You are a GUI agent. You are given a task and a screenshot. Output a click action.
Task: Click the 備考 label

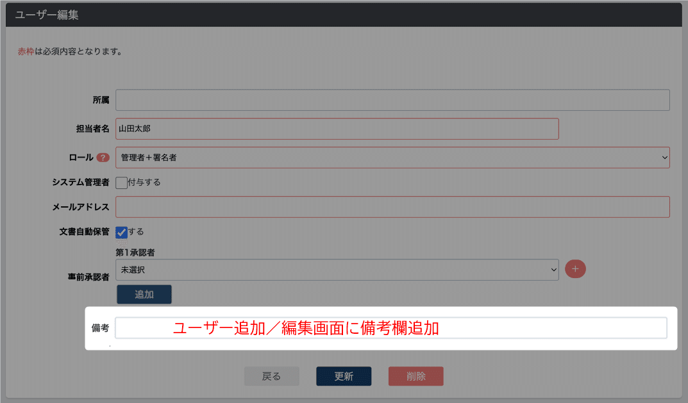tap(100, 328)
